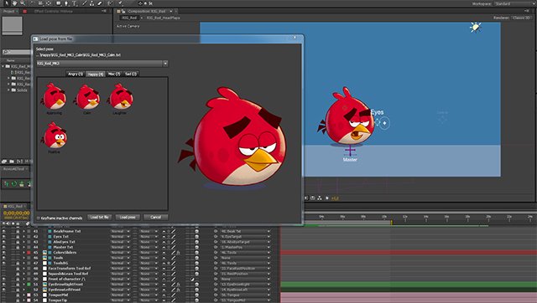The height and width of the screenshot is (303, 537).
Task: Select the Brush tool
Action: tap(84, 3)
